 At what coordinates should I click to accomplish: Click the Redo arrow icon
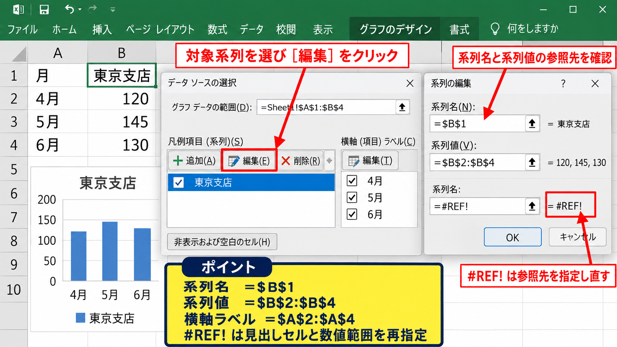93,9
